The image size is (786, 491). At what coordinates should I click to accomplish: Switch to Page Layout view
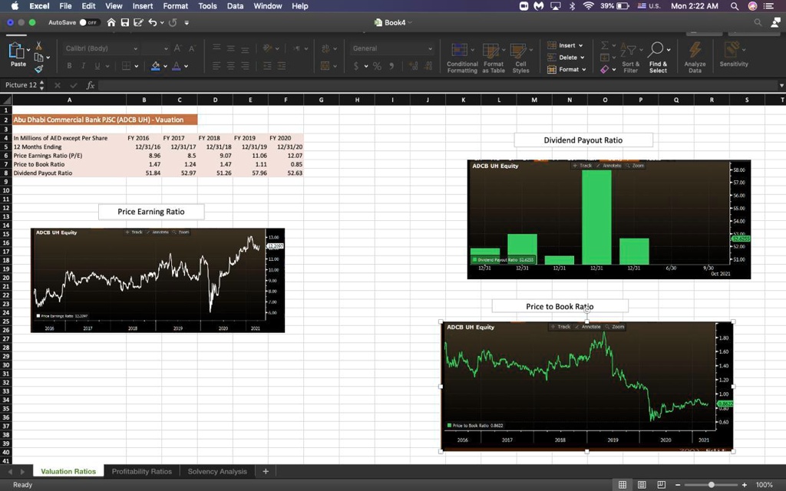click(642, 485)
